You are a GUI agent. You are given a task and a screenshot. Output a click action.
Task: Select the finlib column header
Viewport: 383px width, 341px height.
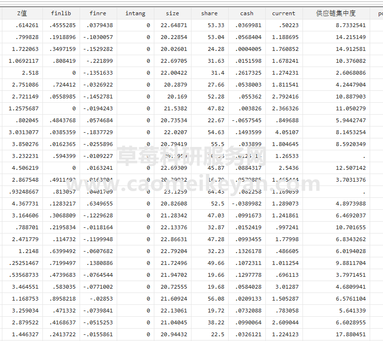pos(61,13)
